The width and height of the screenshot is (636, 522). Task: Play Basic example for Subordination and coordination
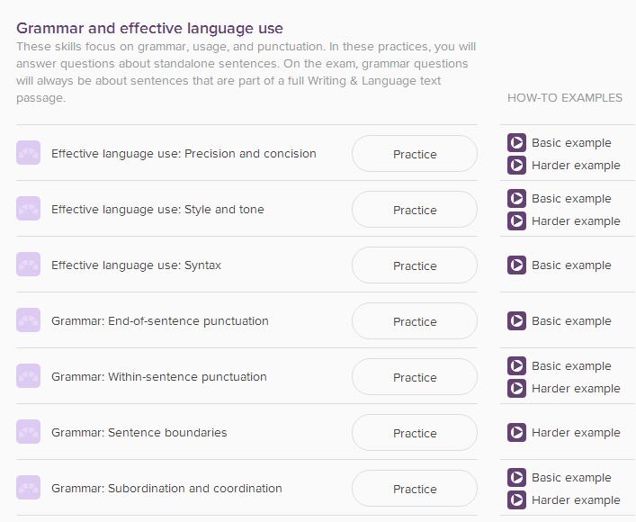tap(559, 477)
